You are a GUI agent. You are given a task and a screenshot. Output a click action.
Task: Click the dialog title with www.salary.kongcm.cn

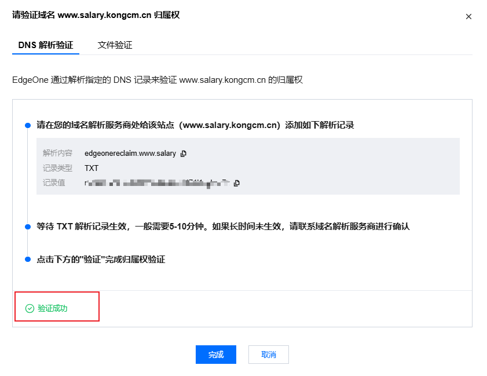tap(96, 15)
